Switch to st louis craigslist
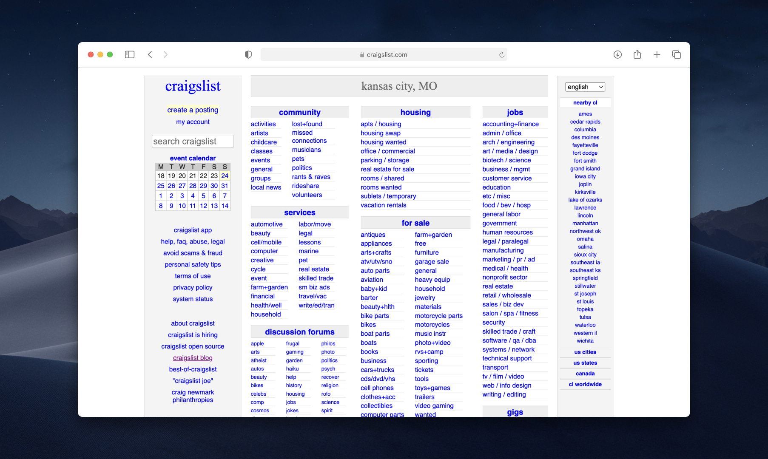Screen dimensions: 768x459 [x=585, y=301]
